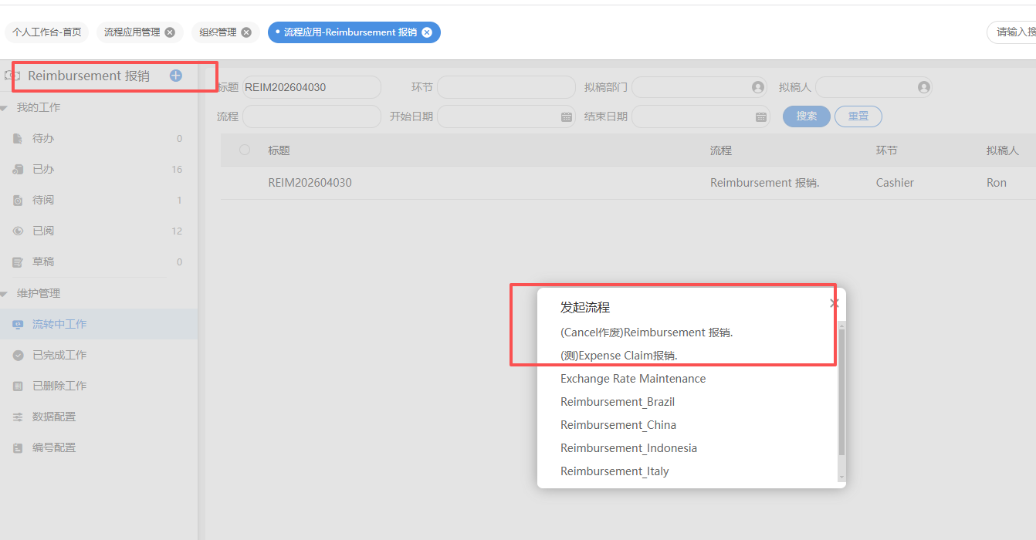Screen dimensions: 1036x540
Task: Click the top-right search input box
Action: click(x=1011, y=32)
